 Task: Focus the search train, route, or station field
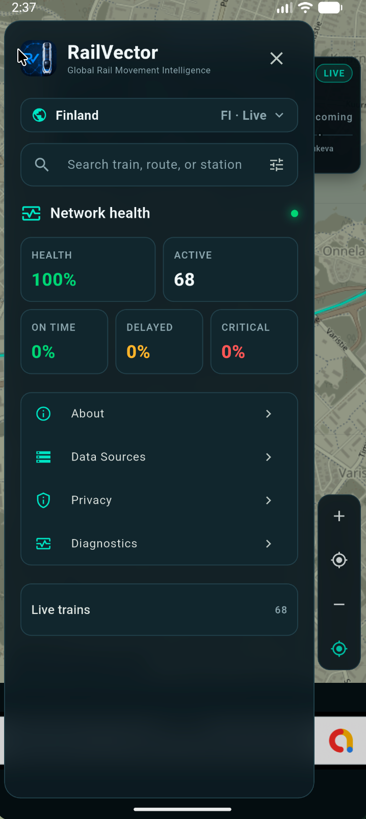(159, 165)
